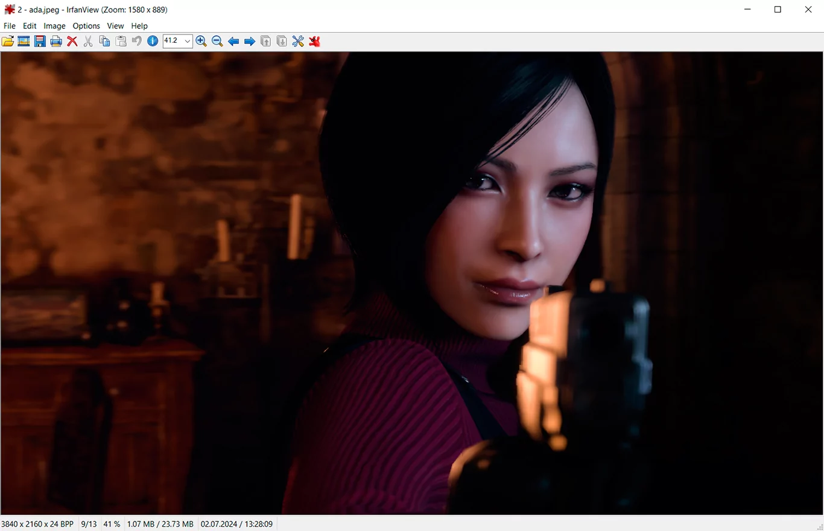Click into the 41.2 zoom value field
The width and height of the screenshot is (824, 531).
click(x=173, y=41)
